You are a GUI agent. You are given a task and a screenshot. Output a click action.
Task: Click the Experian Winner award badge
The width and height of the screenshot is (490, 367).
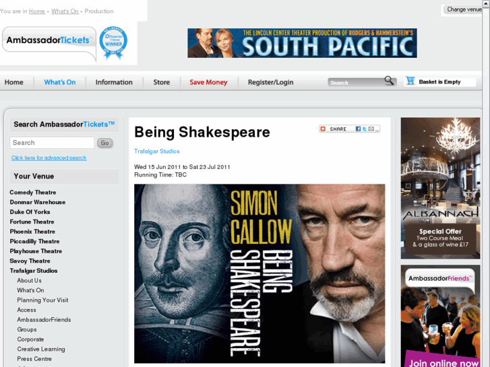pyautogui.click(x=113, y=43)
